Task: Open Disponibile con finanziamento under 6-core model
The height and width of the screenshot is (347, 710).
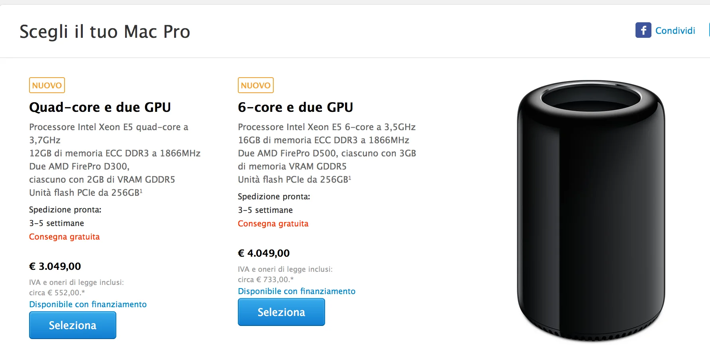Action: click(x=296, y=291)
